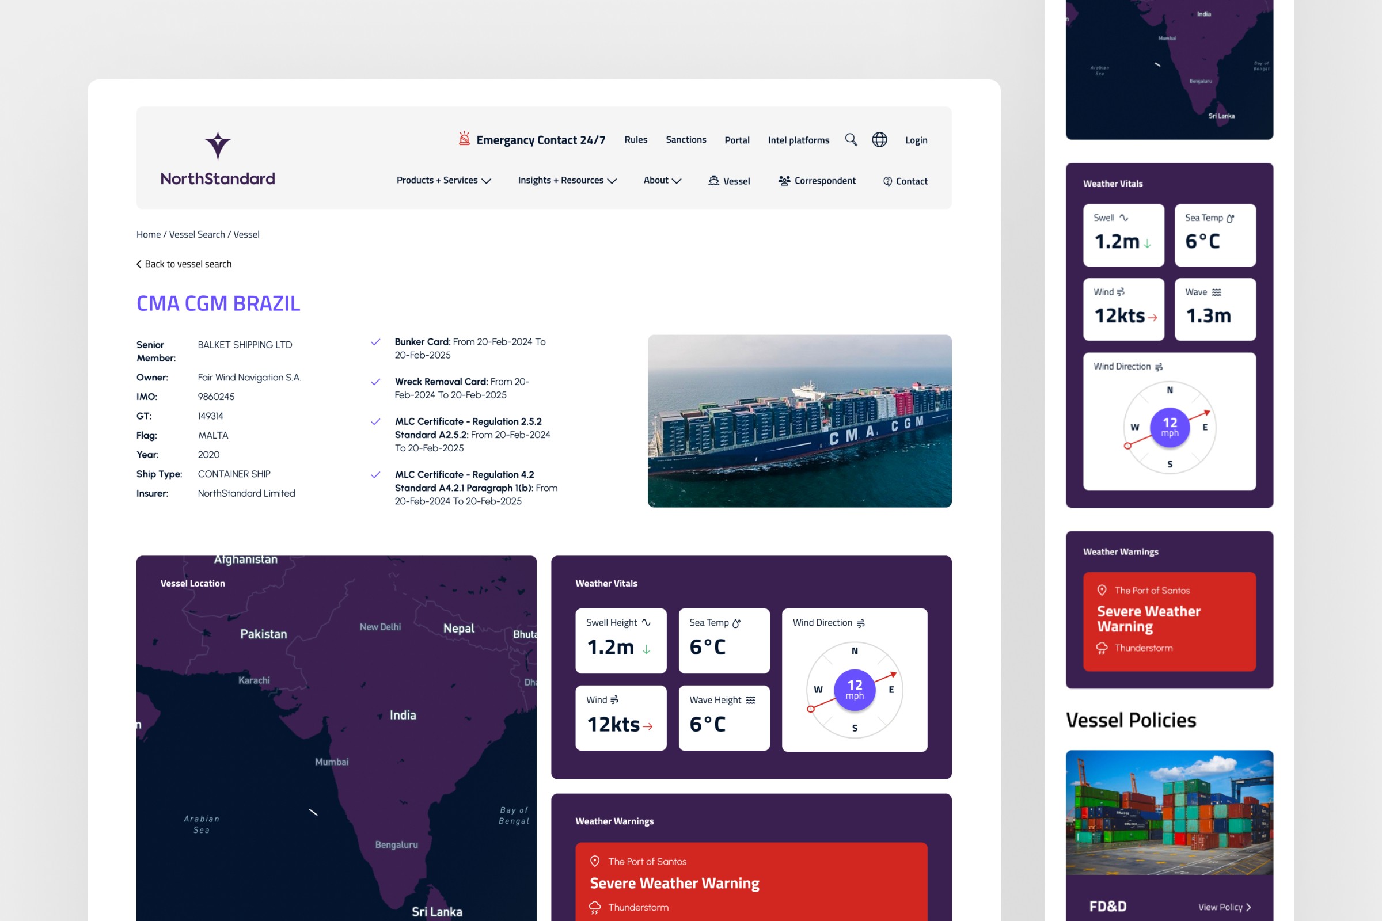The image size is (1382, 921).
Task: Open the Sanctions menu item
Action: point(686,140)
